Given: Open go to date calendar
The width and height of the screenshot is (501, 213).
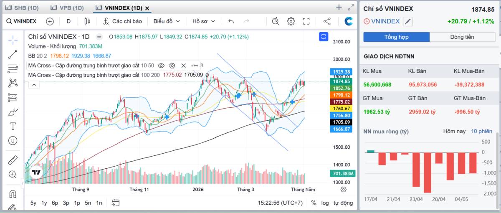Looking at the screenshot, I should [116, 203].
